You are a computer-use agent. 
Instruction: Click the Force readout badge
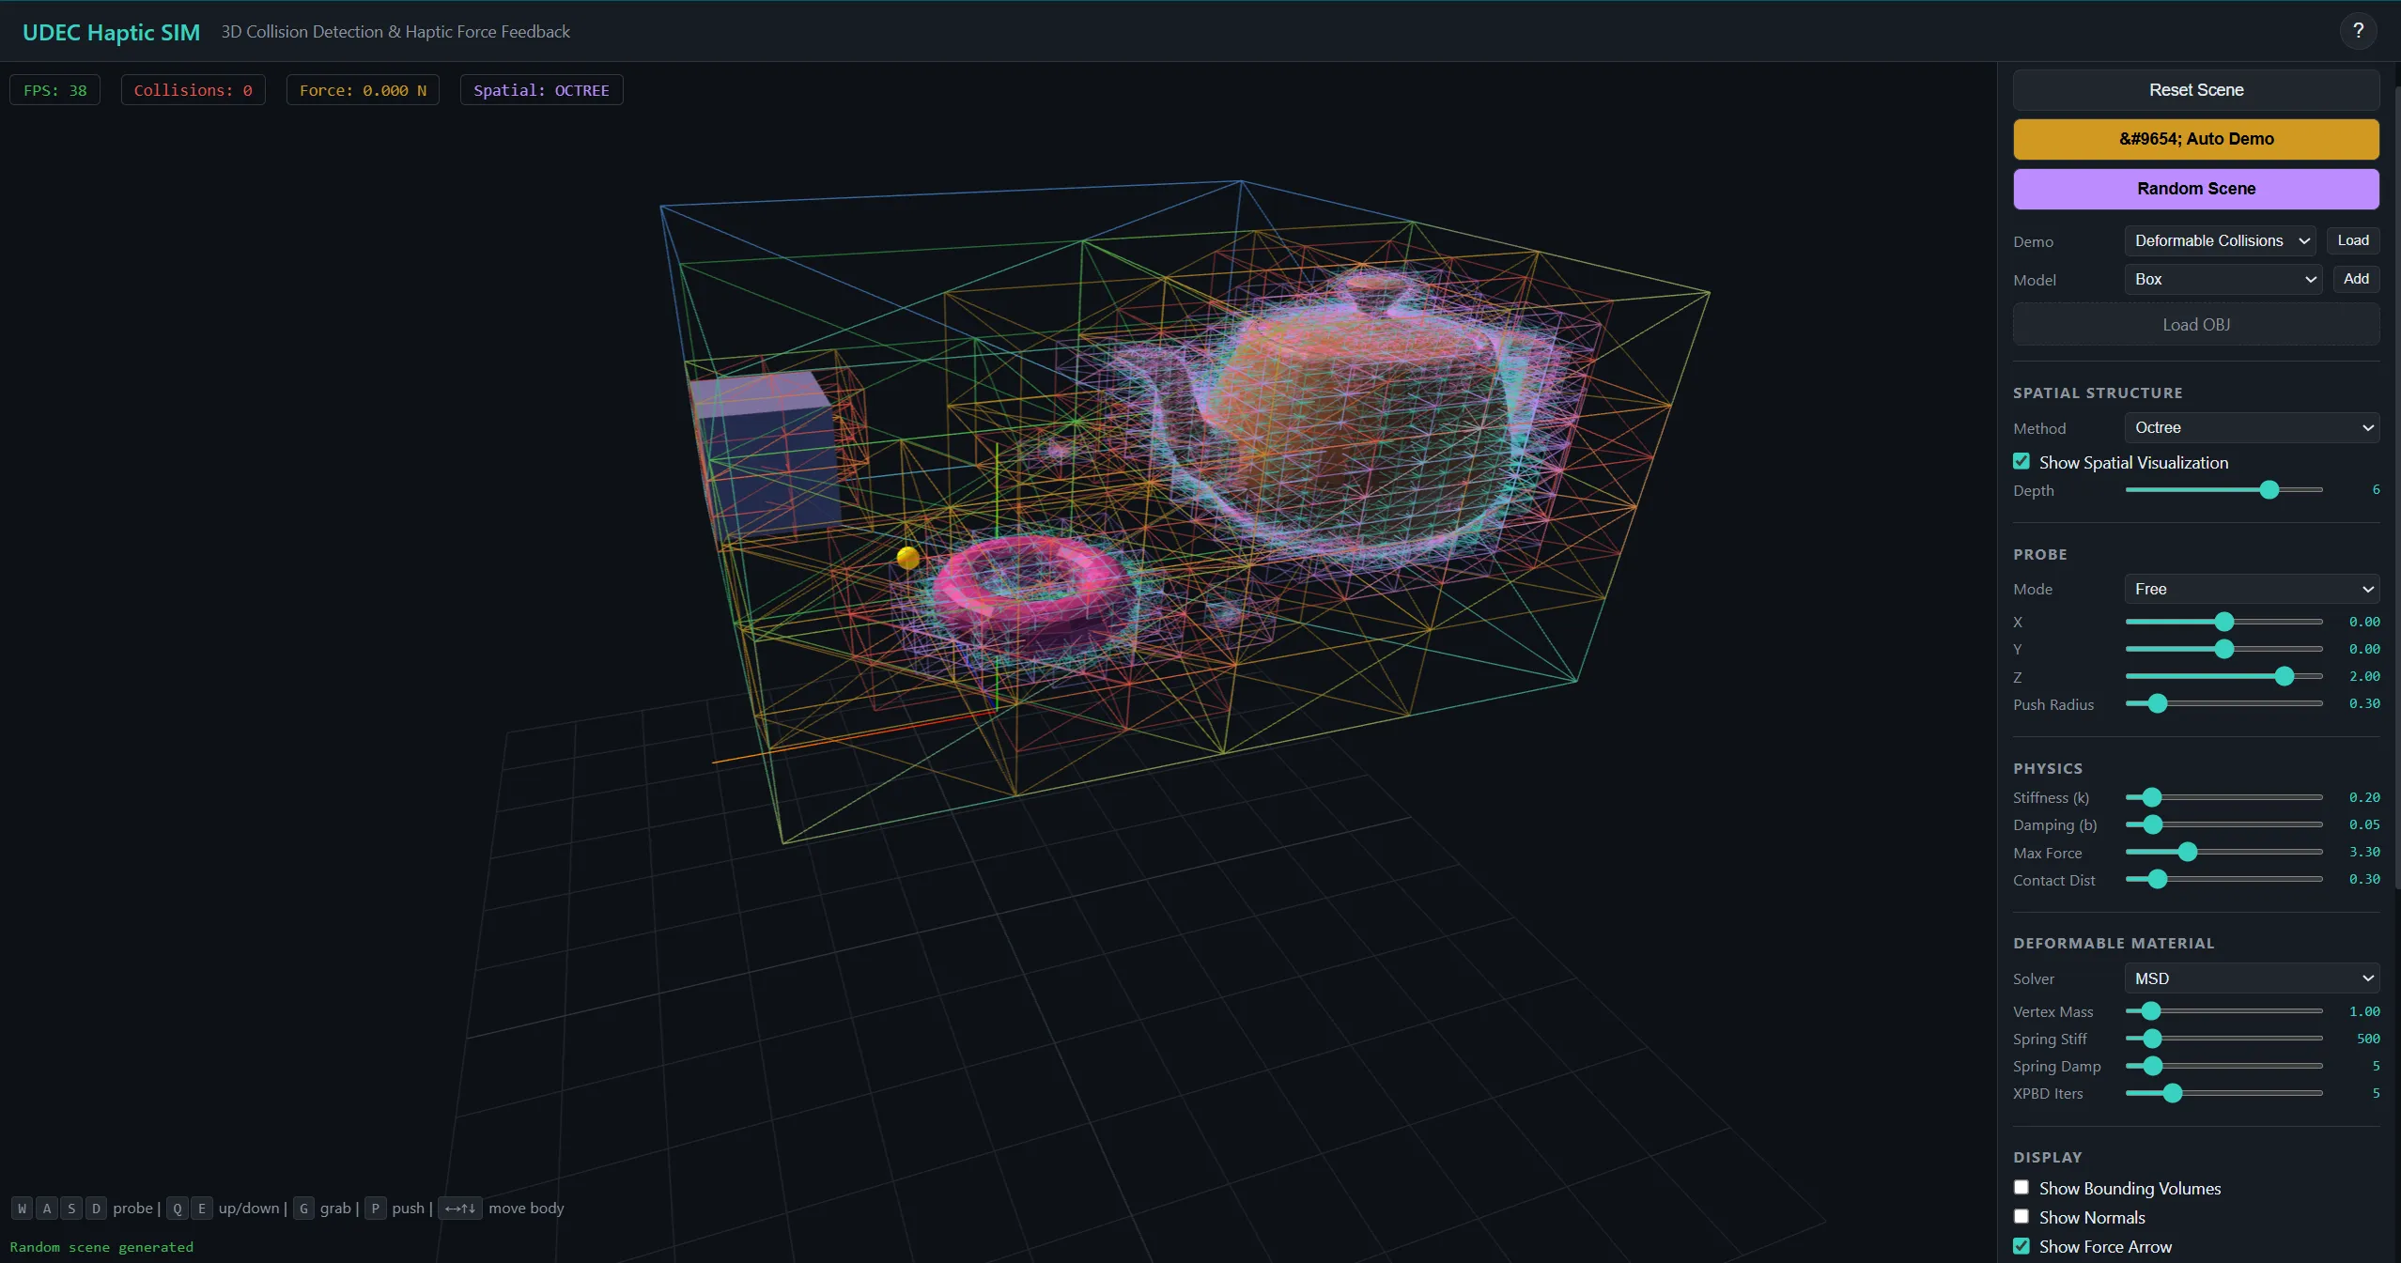coord(362,90)
